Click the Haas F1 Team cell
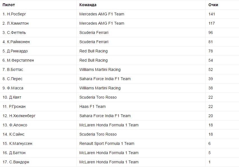The height and width of the screenshot is (167, 239). click(93, 106)
